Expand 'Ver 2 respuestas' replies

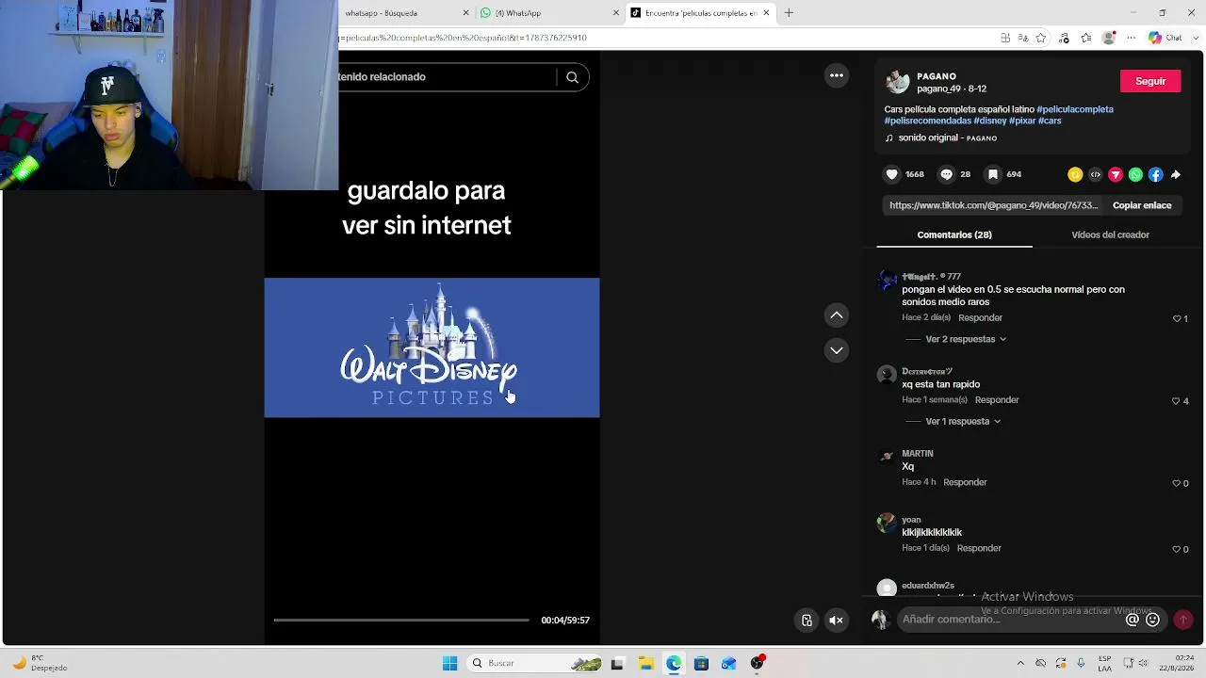pyautogui.click(x=966, y=339)
